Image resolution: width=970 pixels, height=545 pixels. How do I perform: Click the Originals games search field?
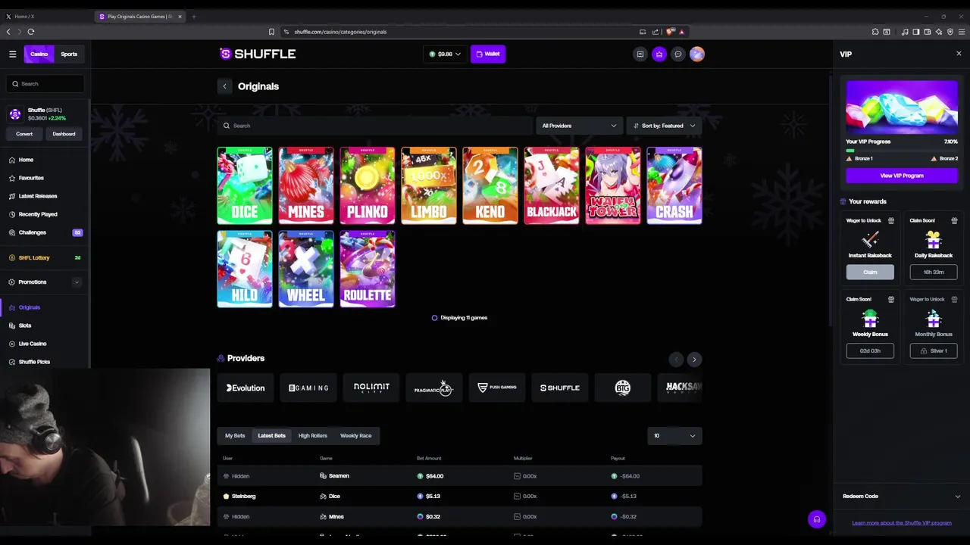coord(374,126)
